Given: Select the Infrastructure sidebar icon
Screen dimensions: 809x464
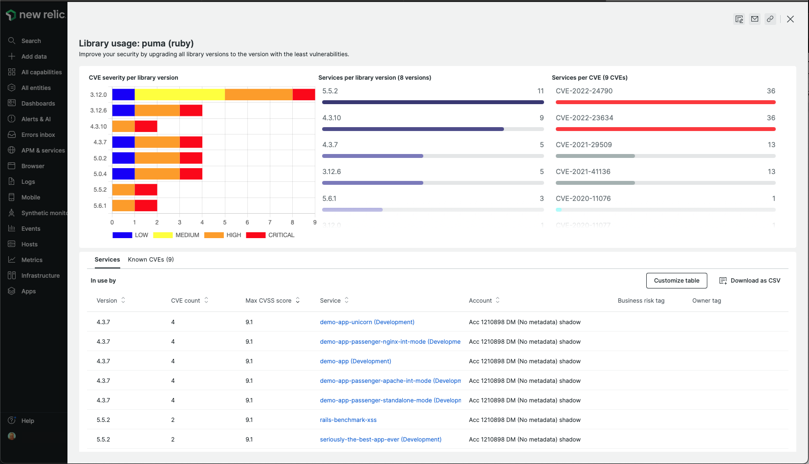Looking at the screenshot, I should tap(41, 275).
